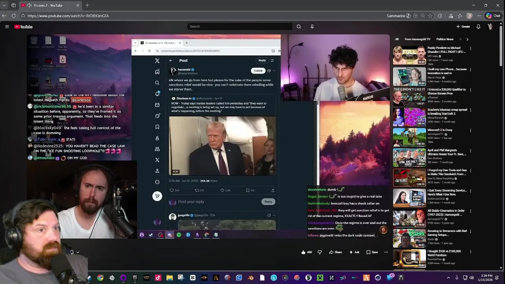Open Chrome from the Windows taskbar

point(100,278)
